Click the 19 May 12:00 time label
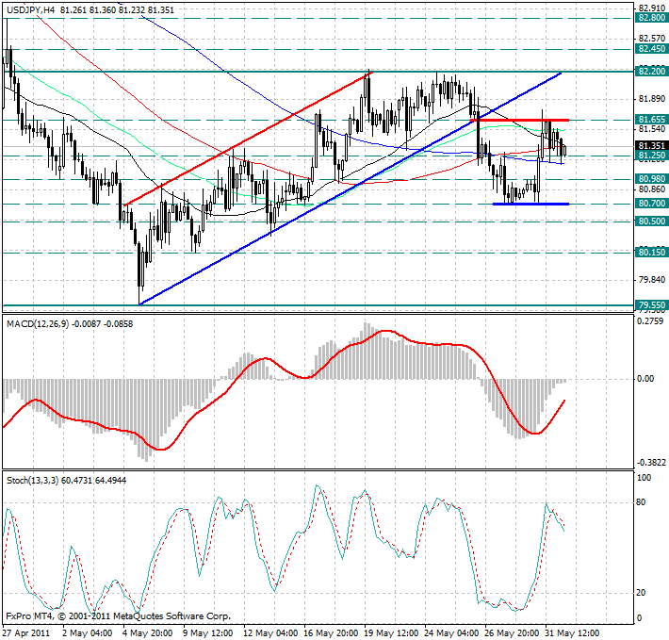This screenshot has width=669, height=640. pyautogui.click(x=391, y=632)
